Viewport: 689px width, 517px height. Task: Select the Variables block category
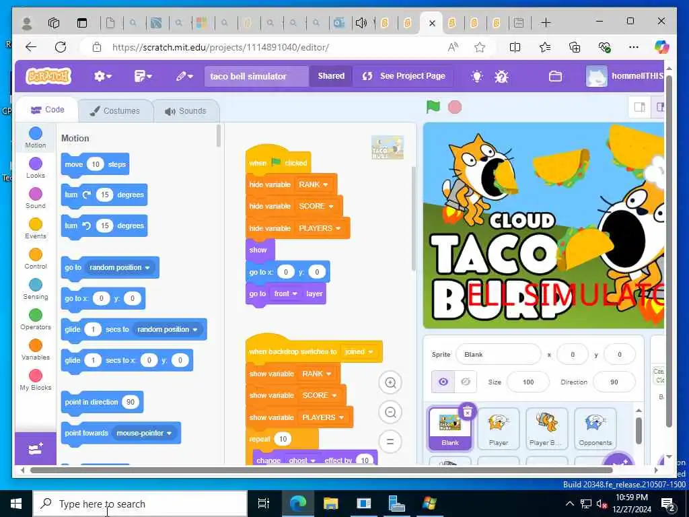(x=36, y=350)
